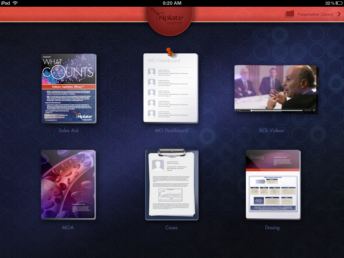Screen dimensions: 344x258
Task: Tap the MOA label
Action: [x=68, y=227]
